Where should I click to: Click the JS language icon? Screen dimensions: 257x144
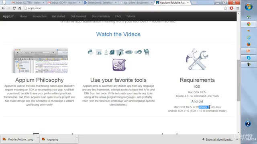[x=99, y=52]
